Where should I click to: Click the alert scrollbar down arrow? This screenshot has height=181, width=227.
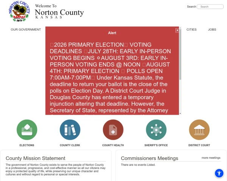(x=180, y=114)
